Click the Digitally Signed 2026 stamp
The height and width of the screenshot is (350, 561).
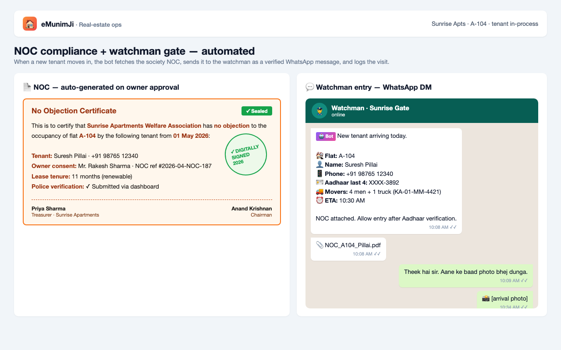click(246, 154)
